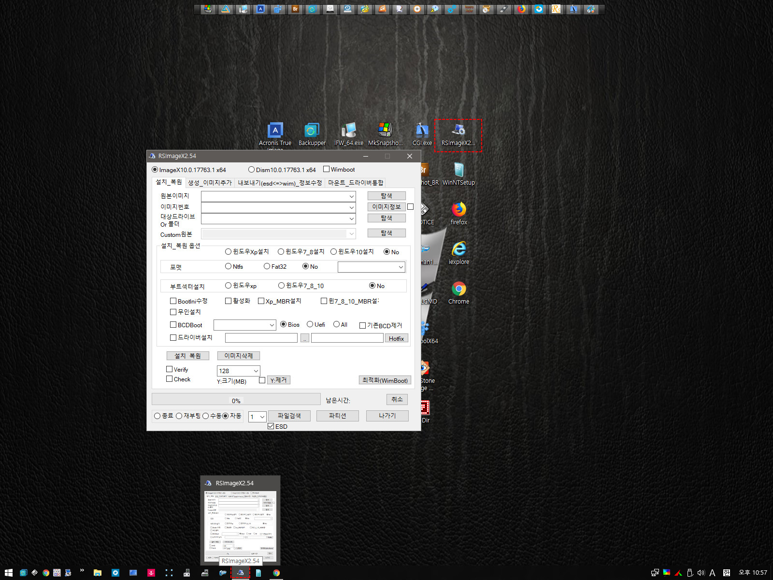Open 마운트_드라이버통합 tab

[x=356, y=183]
